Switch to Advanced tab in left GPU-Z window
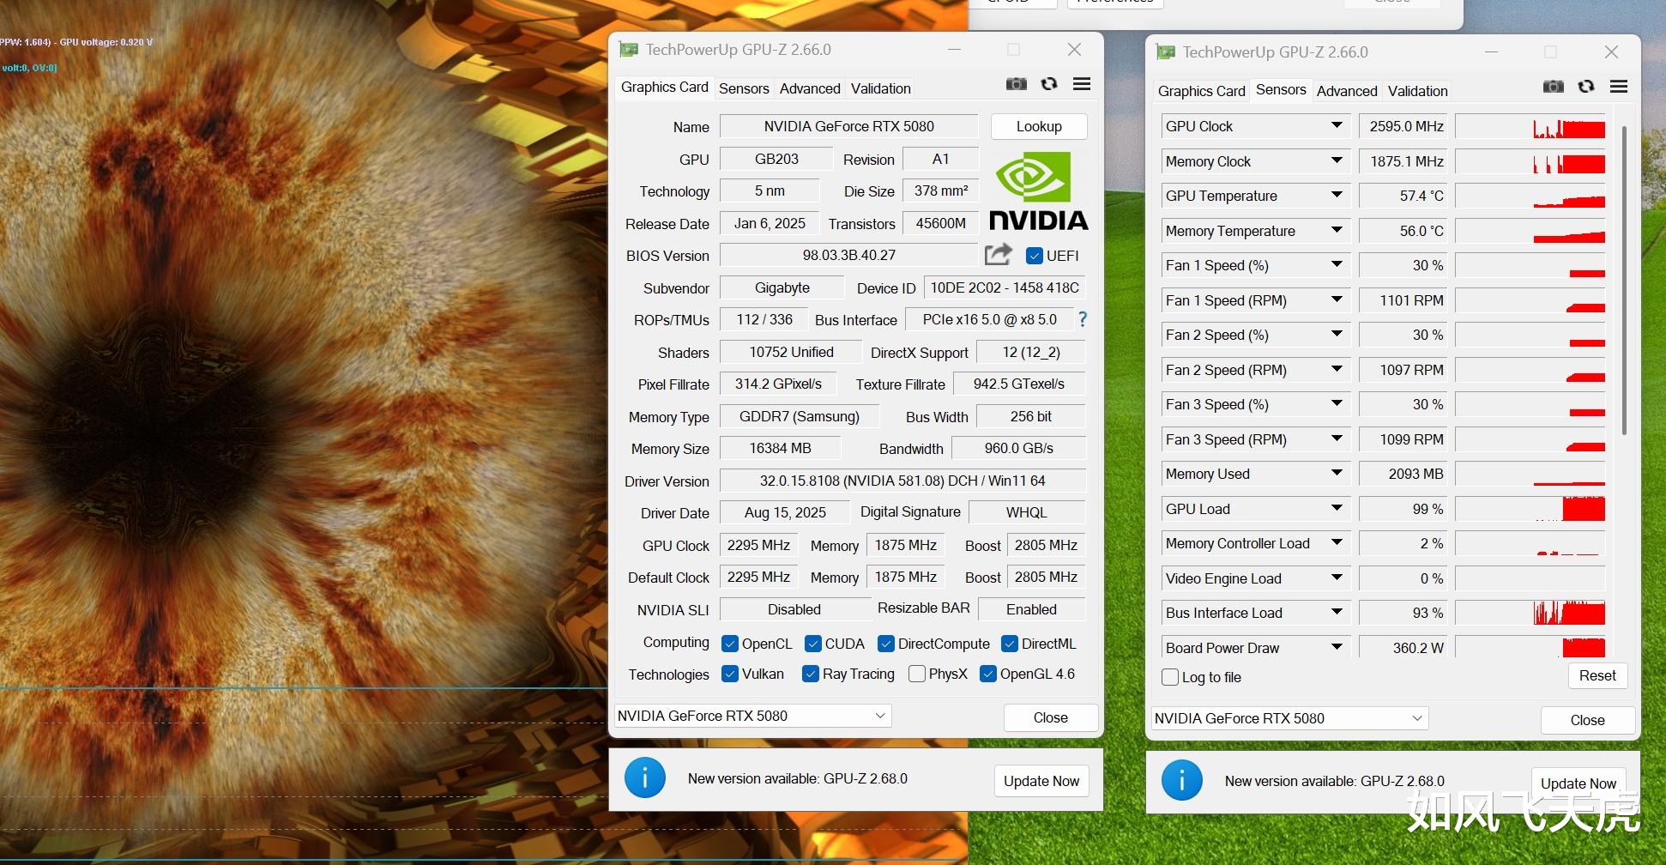The width and height of the screenshot is (1666, 865). point(810,88)
